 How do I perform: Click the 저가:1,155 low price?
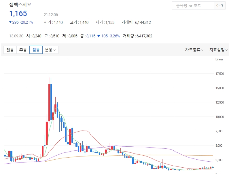(x=105, y=22)
